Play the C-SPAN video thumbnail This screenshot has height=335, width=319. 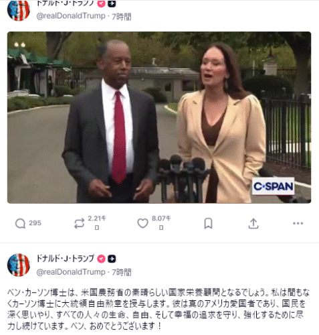[x=159, y=117]
